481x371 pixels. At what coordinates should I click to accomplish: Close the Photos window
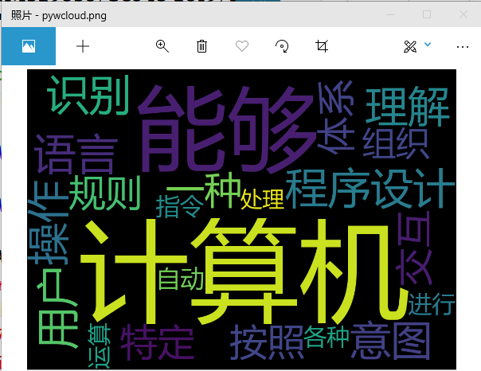tap(463, 14)
